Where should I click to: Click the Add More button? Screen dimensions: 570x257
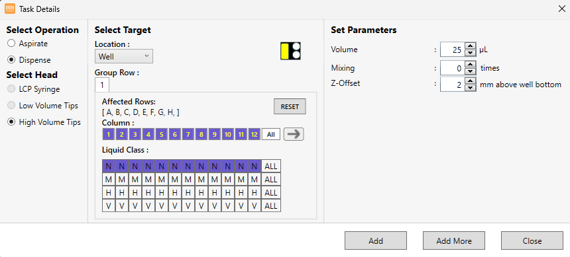[x=453, y=240]
